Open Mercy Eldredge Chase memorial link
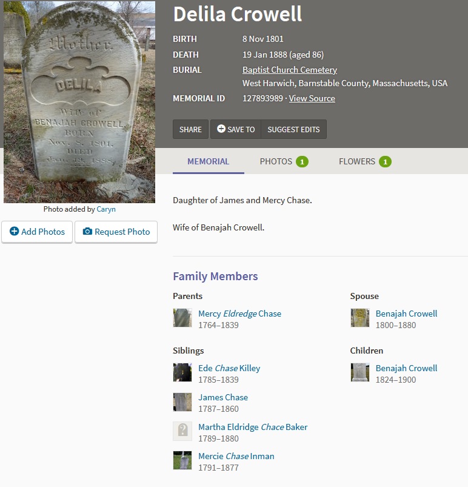 pyautogui.click(x=239, y=314)
